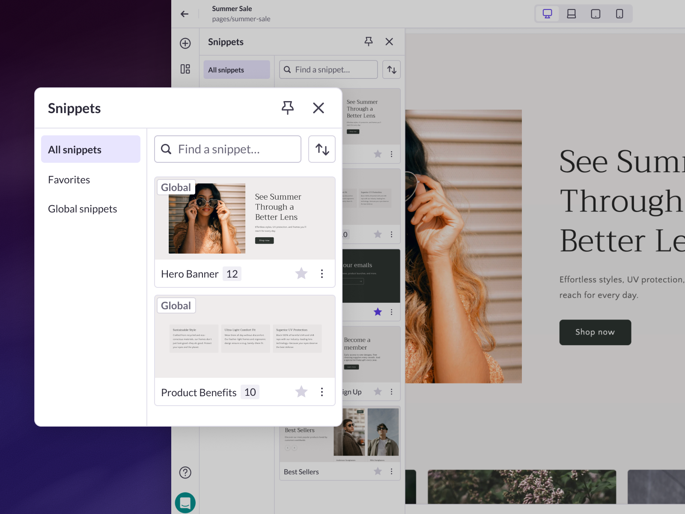
Task: Click Hero Banner usage count 12
Action: [232, 274]
